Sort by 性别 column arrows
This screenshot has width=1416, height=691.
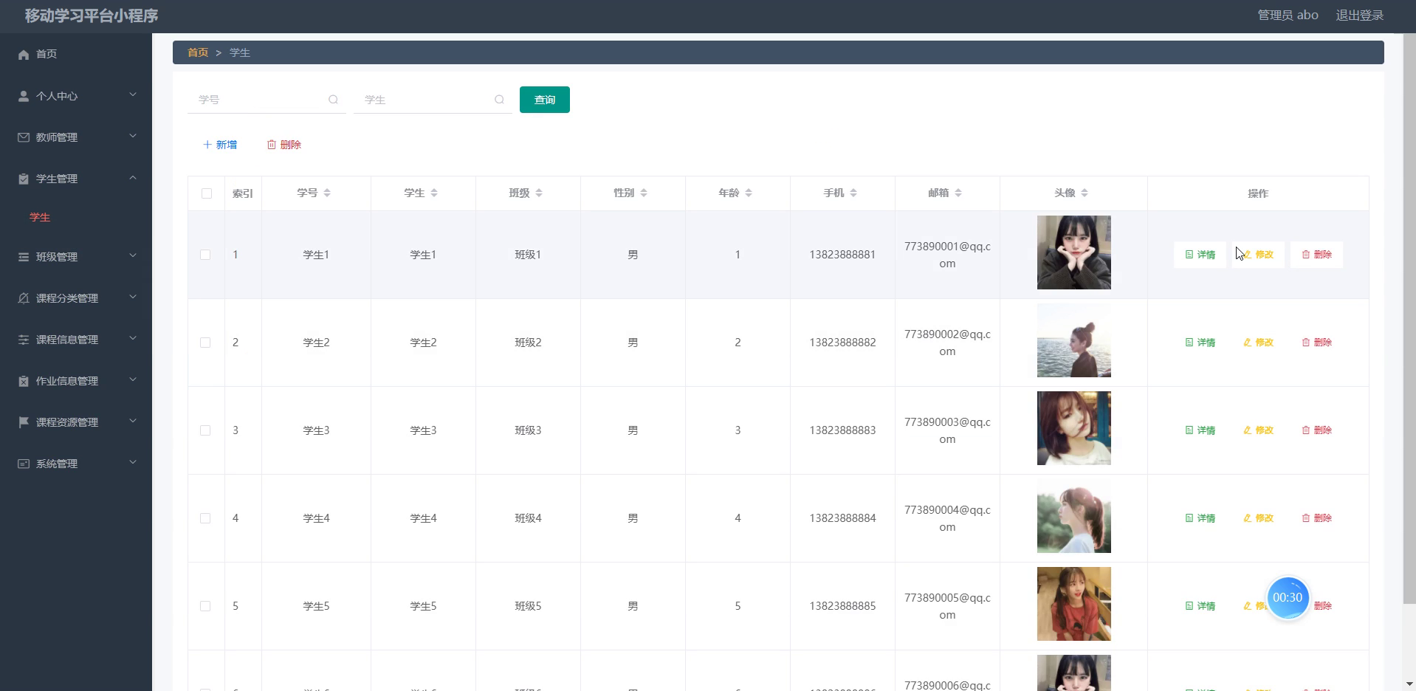click(x=644, y=193)
